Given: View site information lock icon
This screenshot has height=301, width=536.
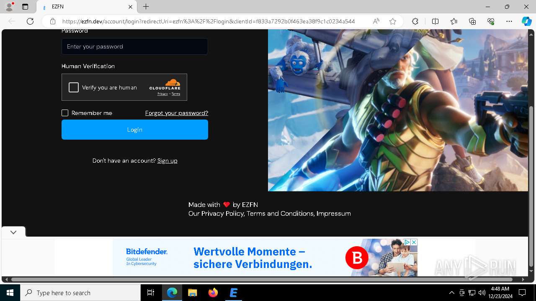Looking at the screenshot, I should click(x=53, y=21).
